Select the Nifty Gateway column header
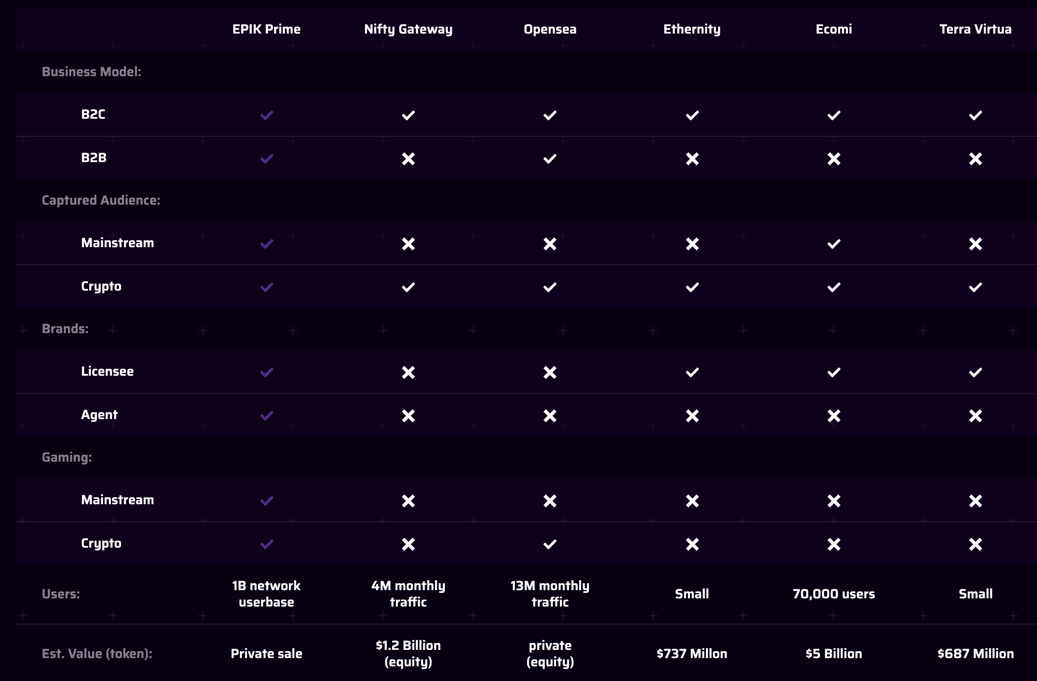Viewport: 1037px width, 681px height. click(408, 29)
